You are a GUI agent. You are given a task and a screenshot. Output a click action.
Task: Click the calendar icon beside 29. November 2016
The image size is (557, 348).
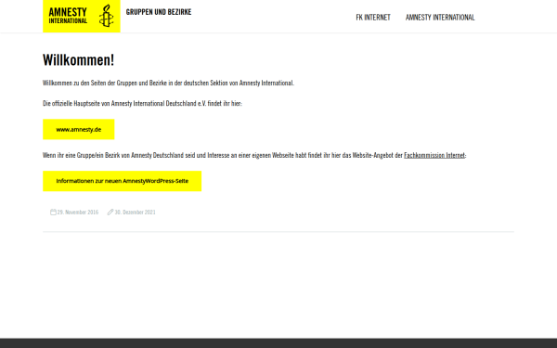click(x=53, y=212)
